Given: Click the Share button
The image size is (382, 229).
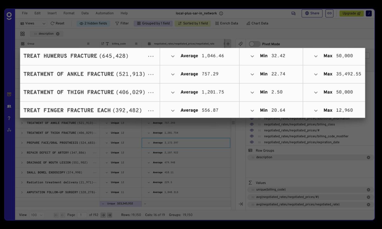Looking at the screenshot, I should pyautogui.click(x=312, y=13).
